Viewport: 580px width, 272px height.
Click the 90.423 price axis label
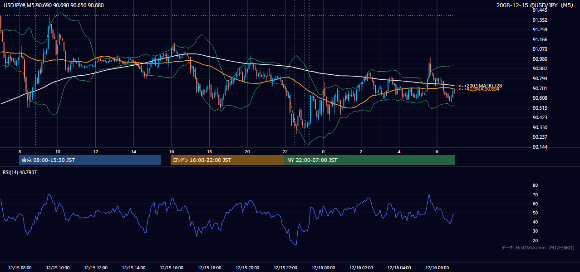[x=540, y=118]
